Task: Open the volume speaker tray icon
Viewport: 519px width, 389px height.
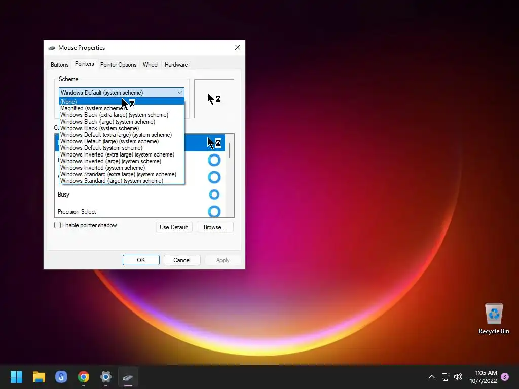Action: [x=458, y=377]
